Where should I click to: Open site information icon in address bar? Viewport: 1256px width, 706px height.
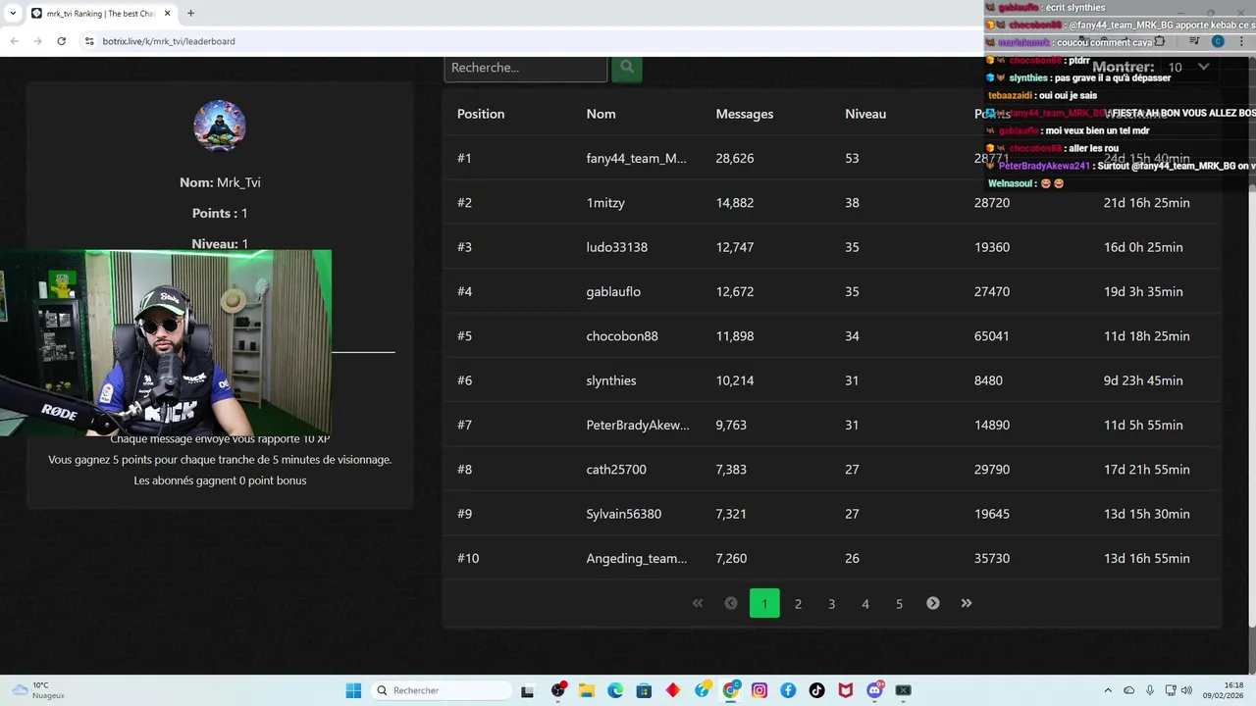[x=89, y=41]
